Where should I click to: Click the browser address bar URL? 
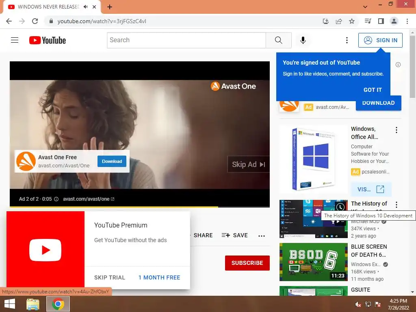tap(102, 21)
